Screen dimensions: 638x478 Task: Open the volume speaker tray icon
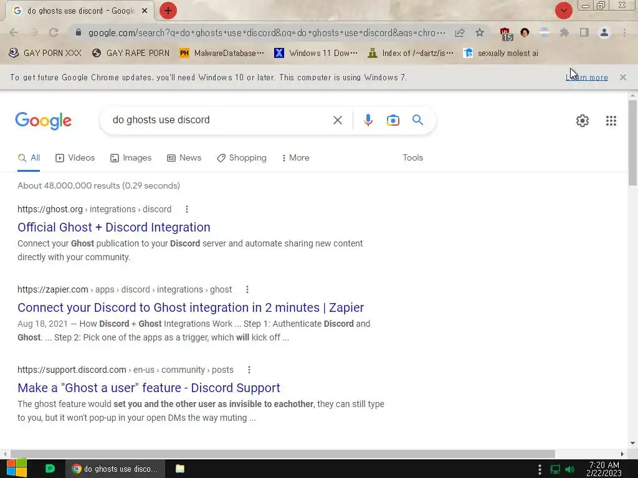coord(570,469)
